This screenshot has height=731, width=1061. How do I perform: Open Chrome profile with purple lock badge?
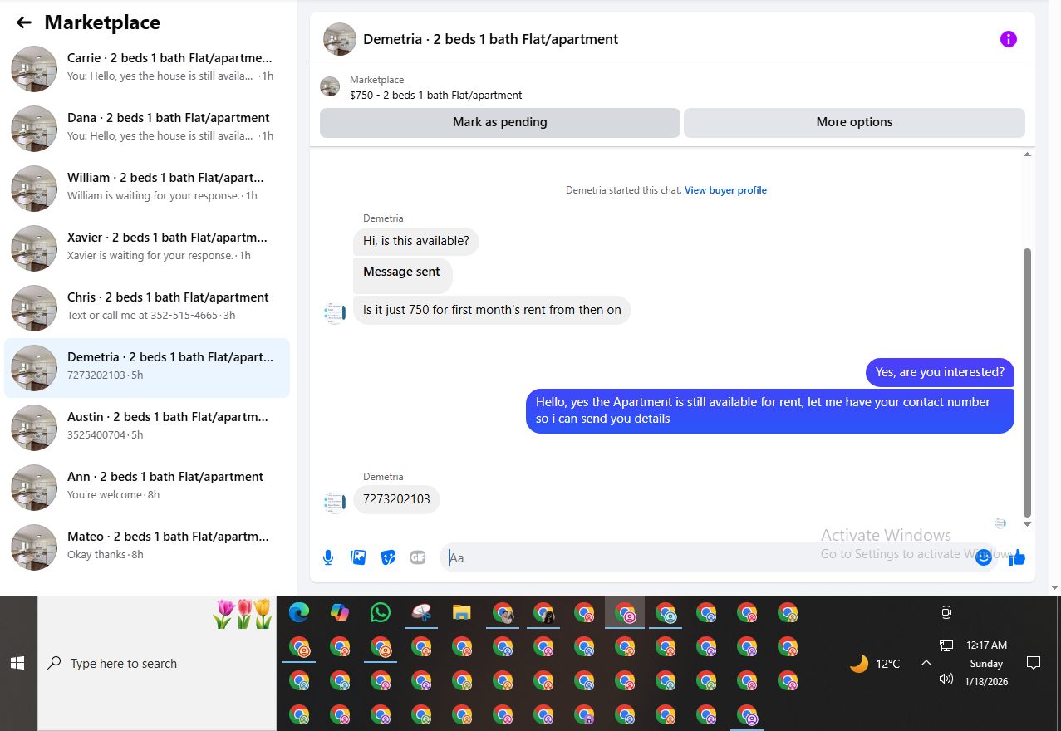point(584,714)
